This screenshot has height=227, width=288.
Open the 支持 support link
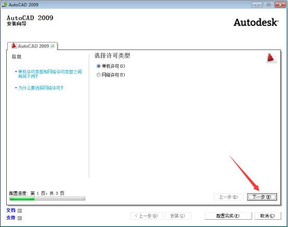tap(11, 218)
